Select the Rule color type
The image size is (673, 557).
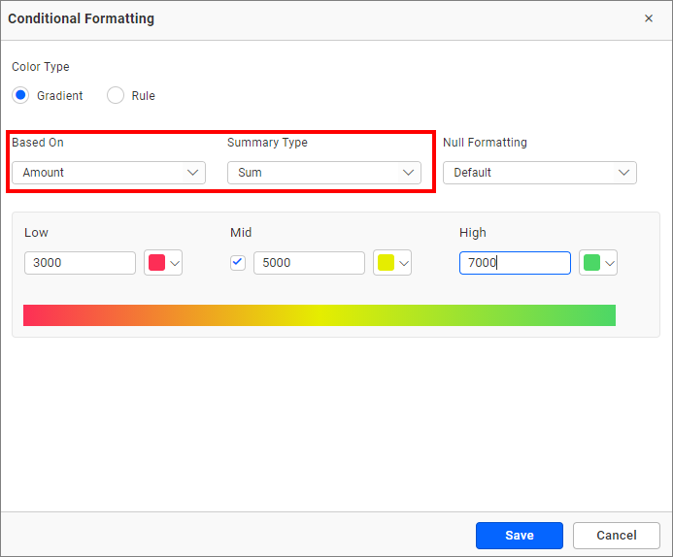click(116, 96)
